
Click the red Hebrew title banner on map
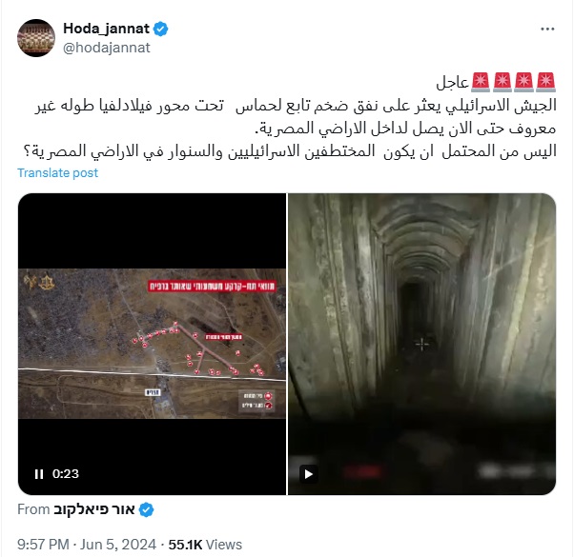point(212,286)
